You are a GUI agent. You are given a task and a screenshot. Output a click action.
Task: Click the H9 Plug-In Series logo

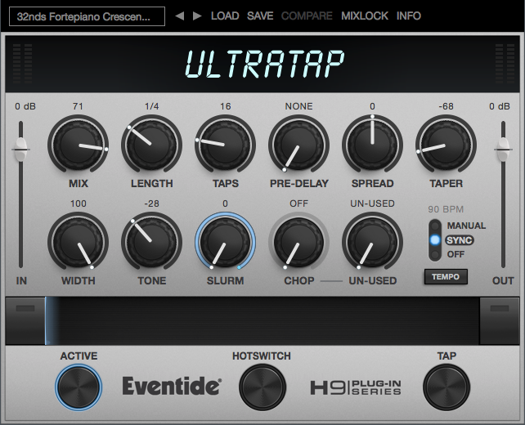pyautogui.click(x=356, y=387)
